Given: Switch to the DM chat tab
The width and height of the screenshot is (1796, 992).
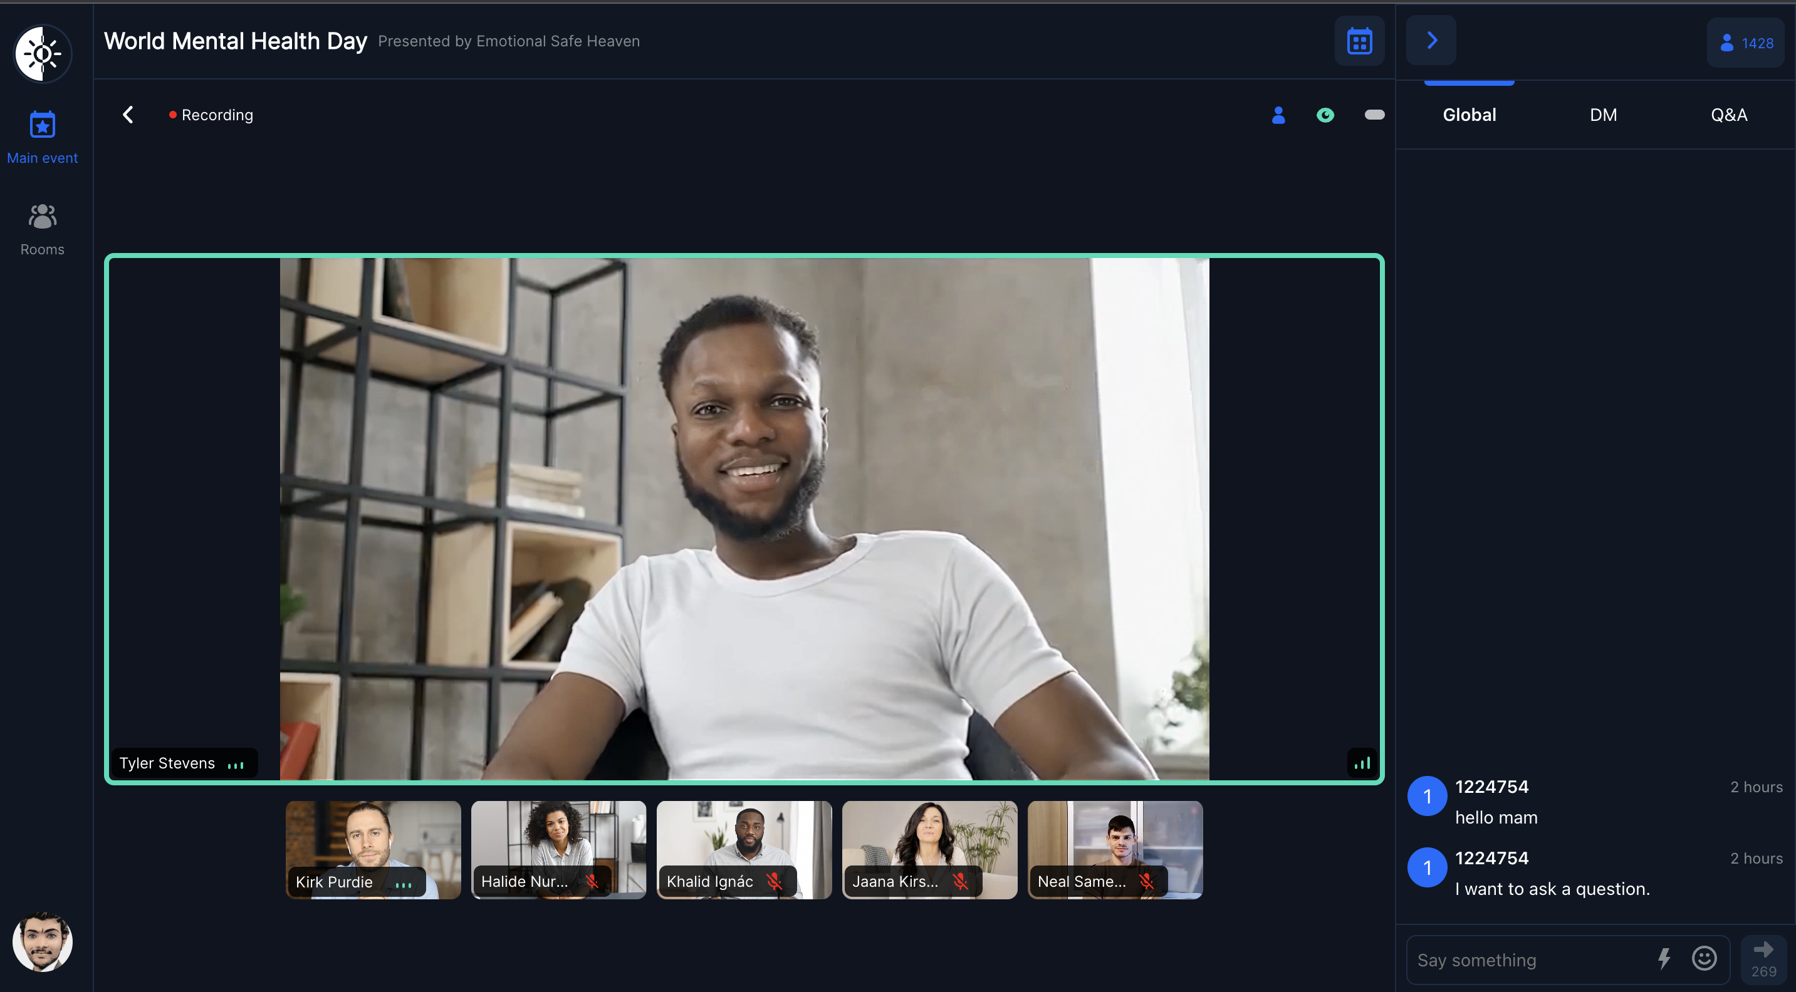Looking at the screenshot, I should tap(1604, 114).
